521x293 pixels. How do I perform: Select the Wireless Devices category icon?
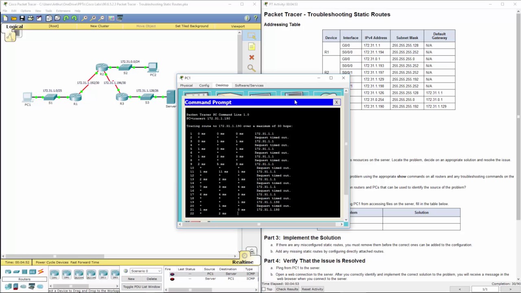pos(33,272)
